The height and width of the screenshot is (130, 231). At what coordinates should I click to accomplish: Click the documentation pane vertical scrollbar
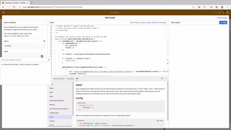(x=167, y=101)
